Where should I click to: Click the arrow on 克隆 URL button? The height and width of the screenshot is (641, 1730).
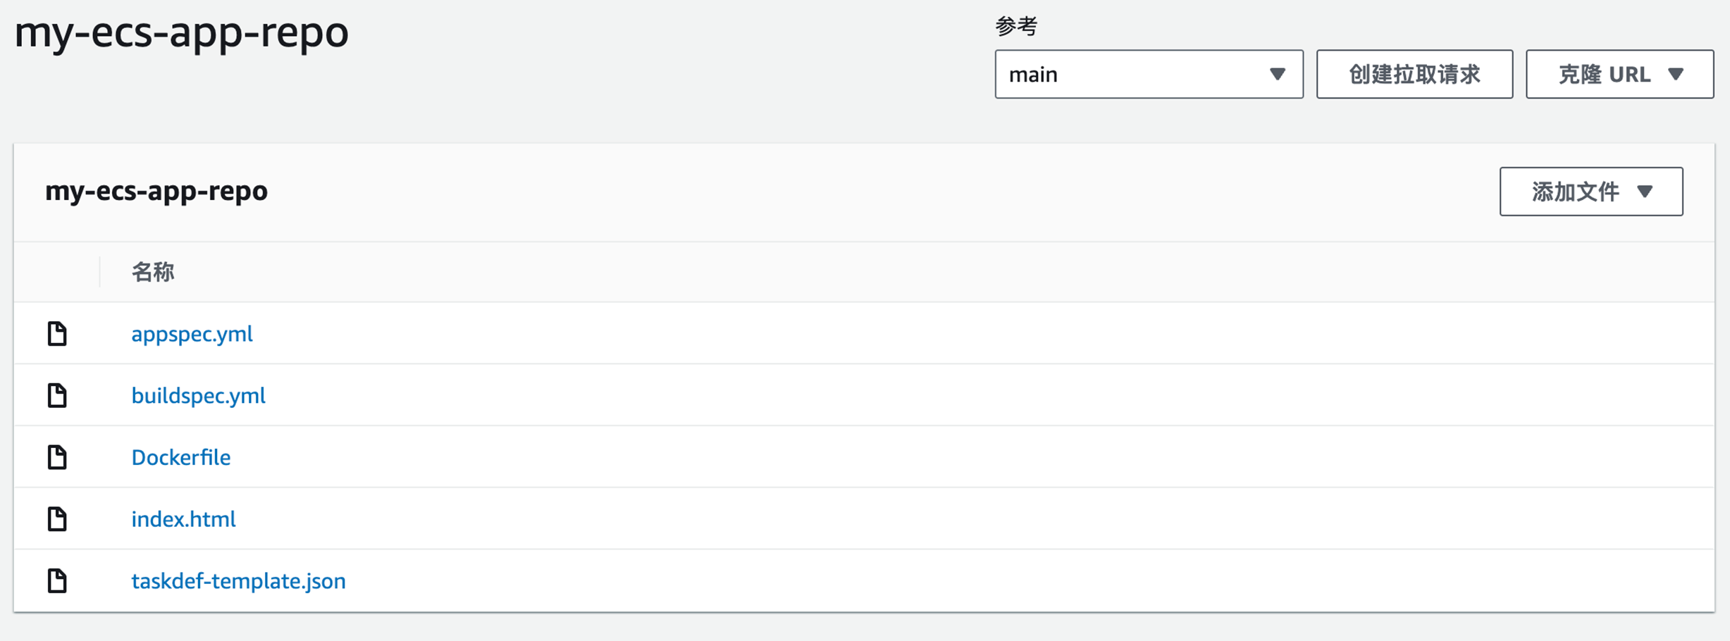[x=1676, y=74]
